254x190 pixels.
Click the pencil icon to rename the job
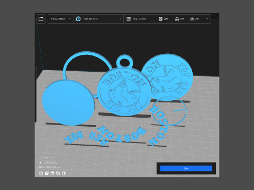[x=40, y=163]
